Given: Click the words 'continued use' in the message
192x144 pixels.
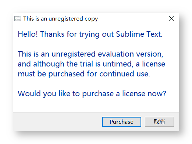Looking at the screenshot, I should [x=124, y=74].
